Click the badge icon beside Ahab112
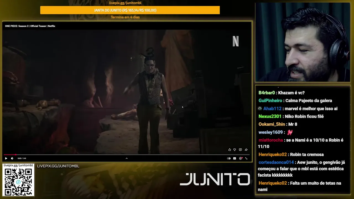 pyautogui.click(x=260, y=109)
